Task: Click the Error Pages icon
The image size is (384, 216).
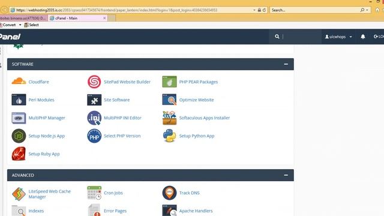Action: click(x=94, y=211)
